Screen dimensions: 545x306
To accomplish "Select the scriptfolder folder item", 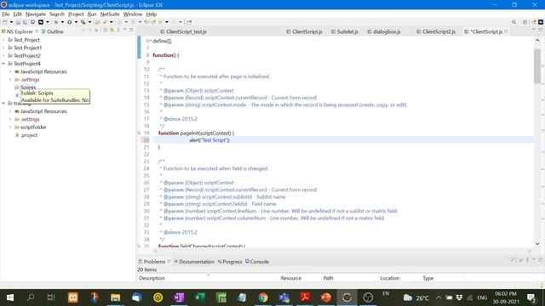I will click(x=31, y=127).
